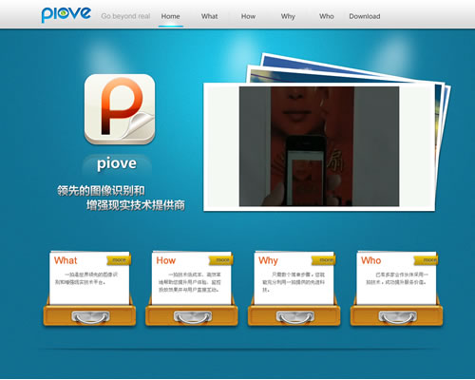475x380 pixels.
Task: Open the Home navigation tab
Action: click(x=170, y=16)
